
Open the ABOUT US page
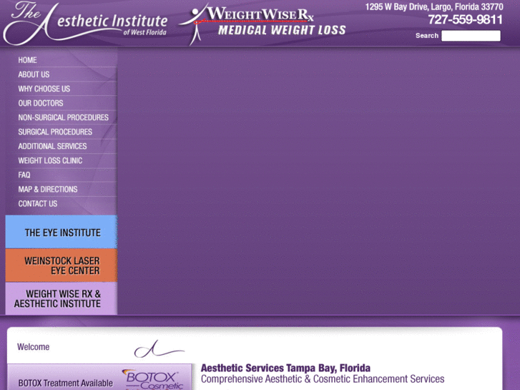coord(34,74)
